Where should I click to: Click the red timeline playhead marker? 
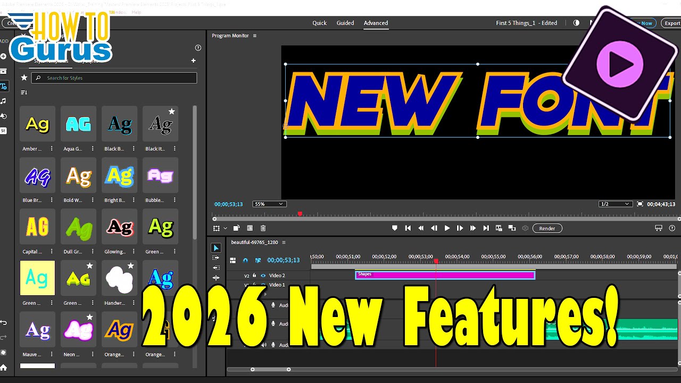(436, 261)
